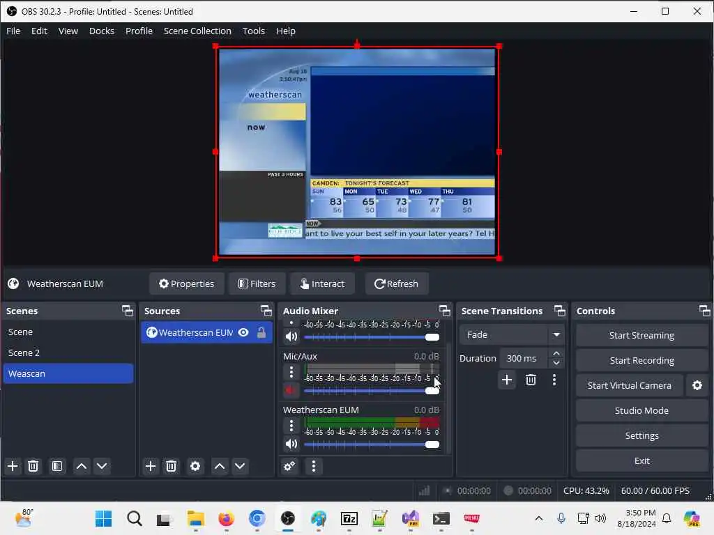Remove selected scene with trash icon

coord(33,466)
